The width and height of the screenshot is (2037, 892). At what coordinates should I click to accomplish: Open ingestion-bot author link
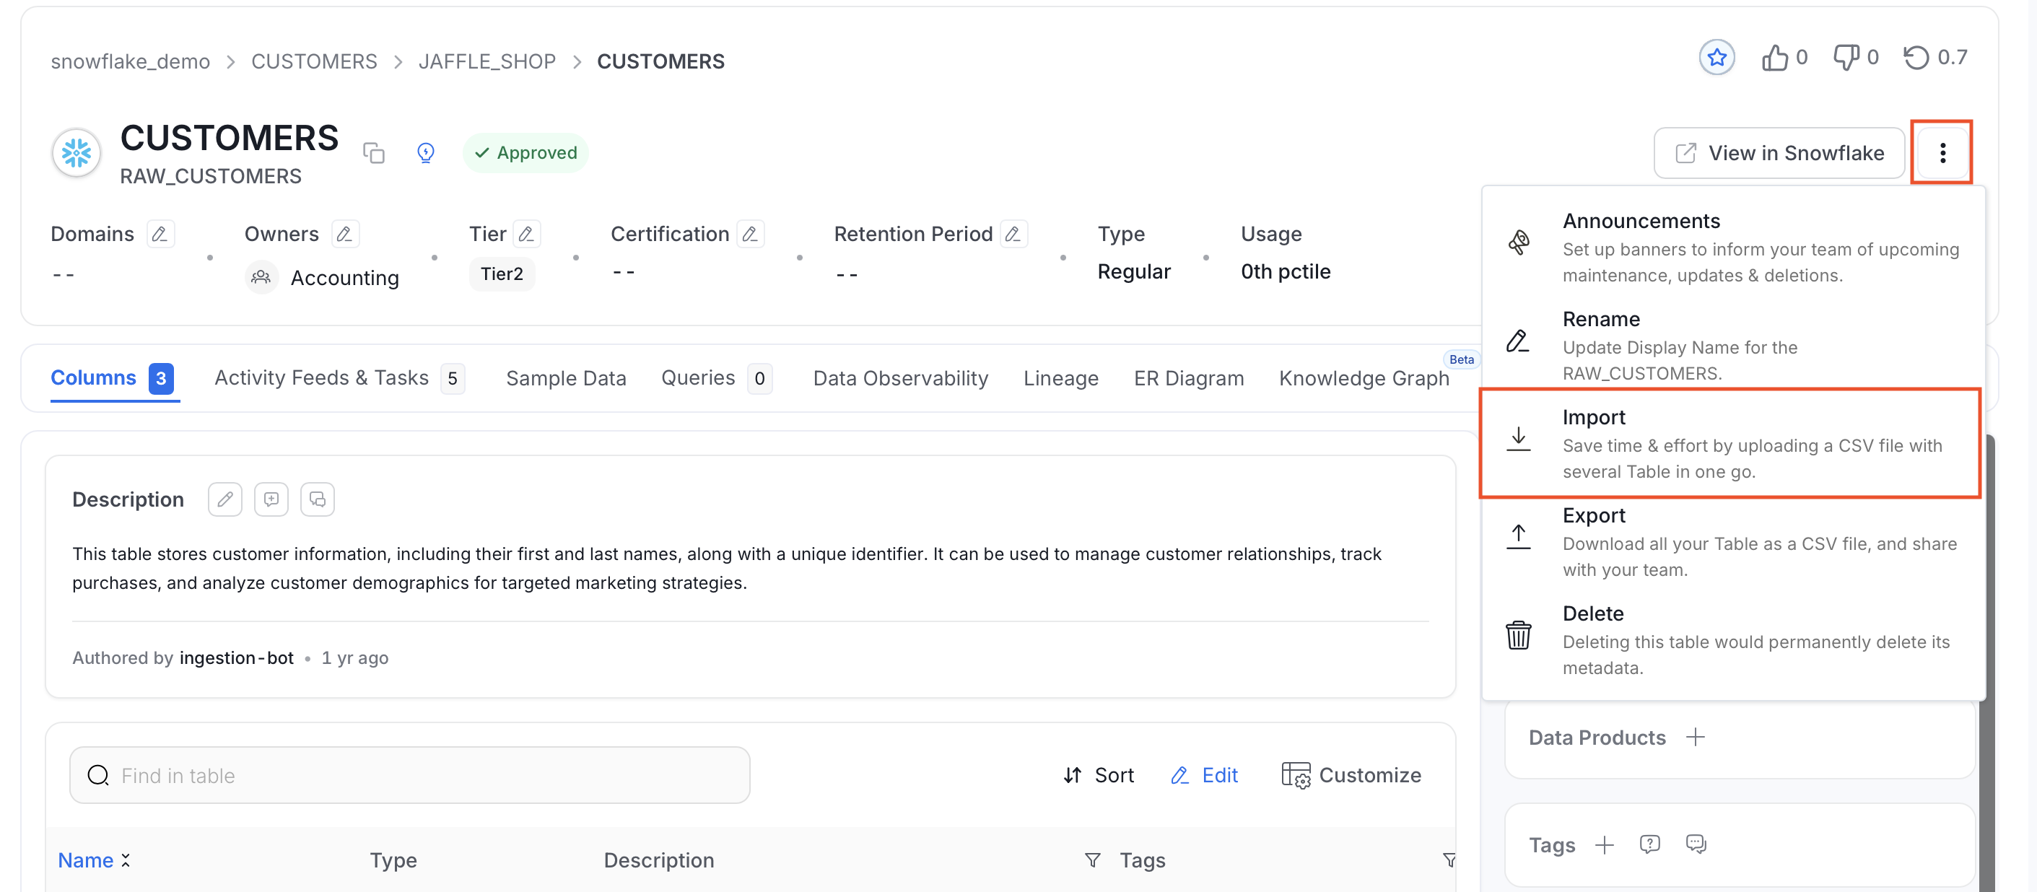tap(237, 658)
